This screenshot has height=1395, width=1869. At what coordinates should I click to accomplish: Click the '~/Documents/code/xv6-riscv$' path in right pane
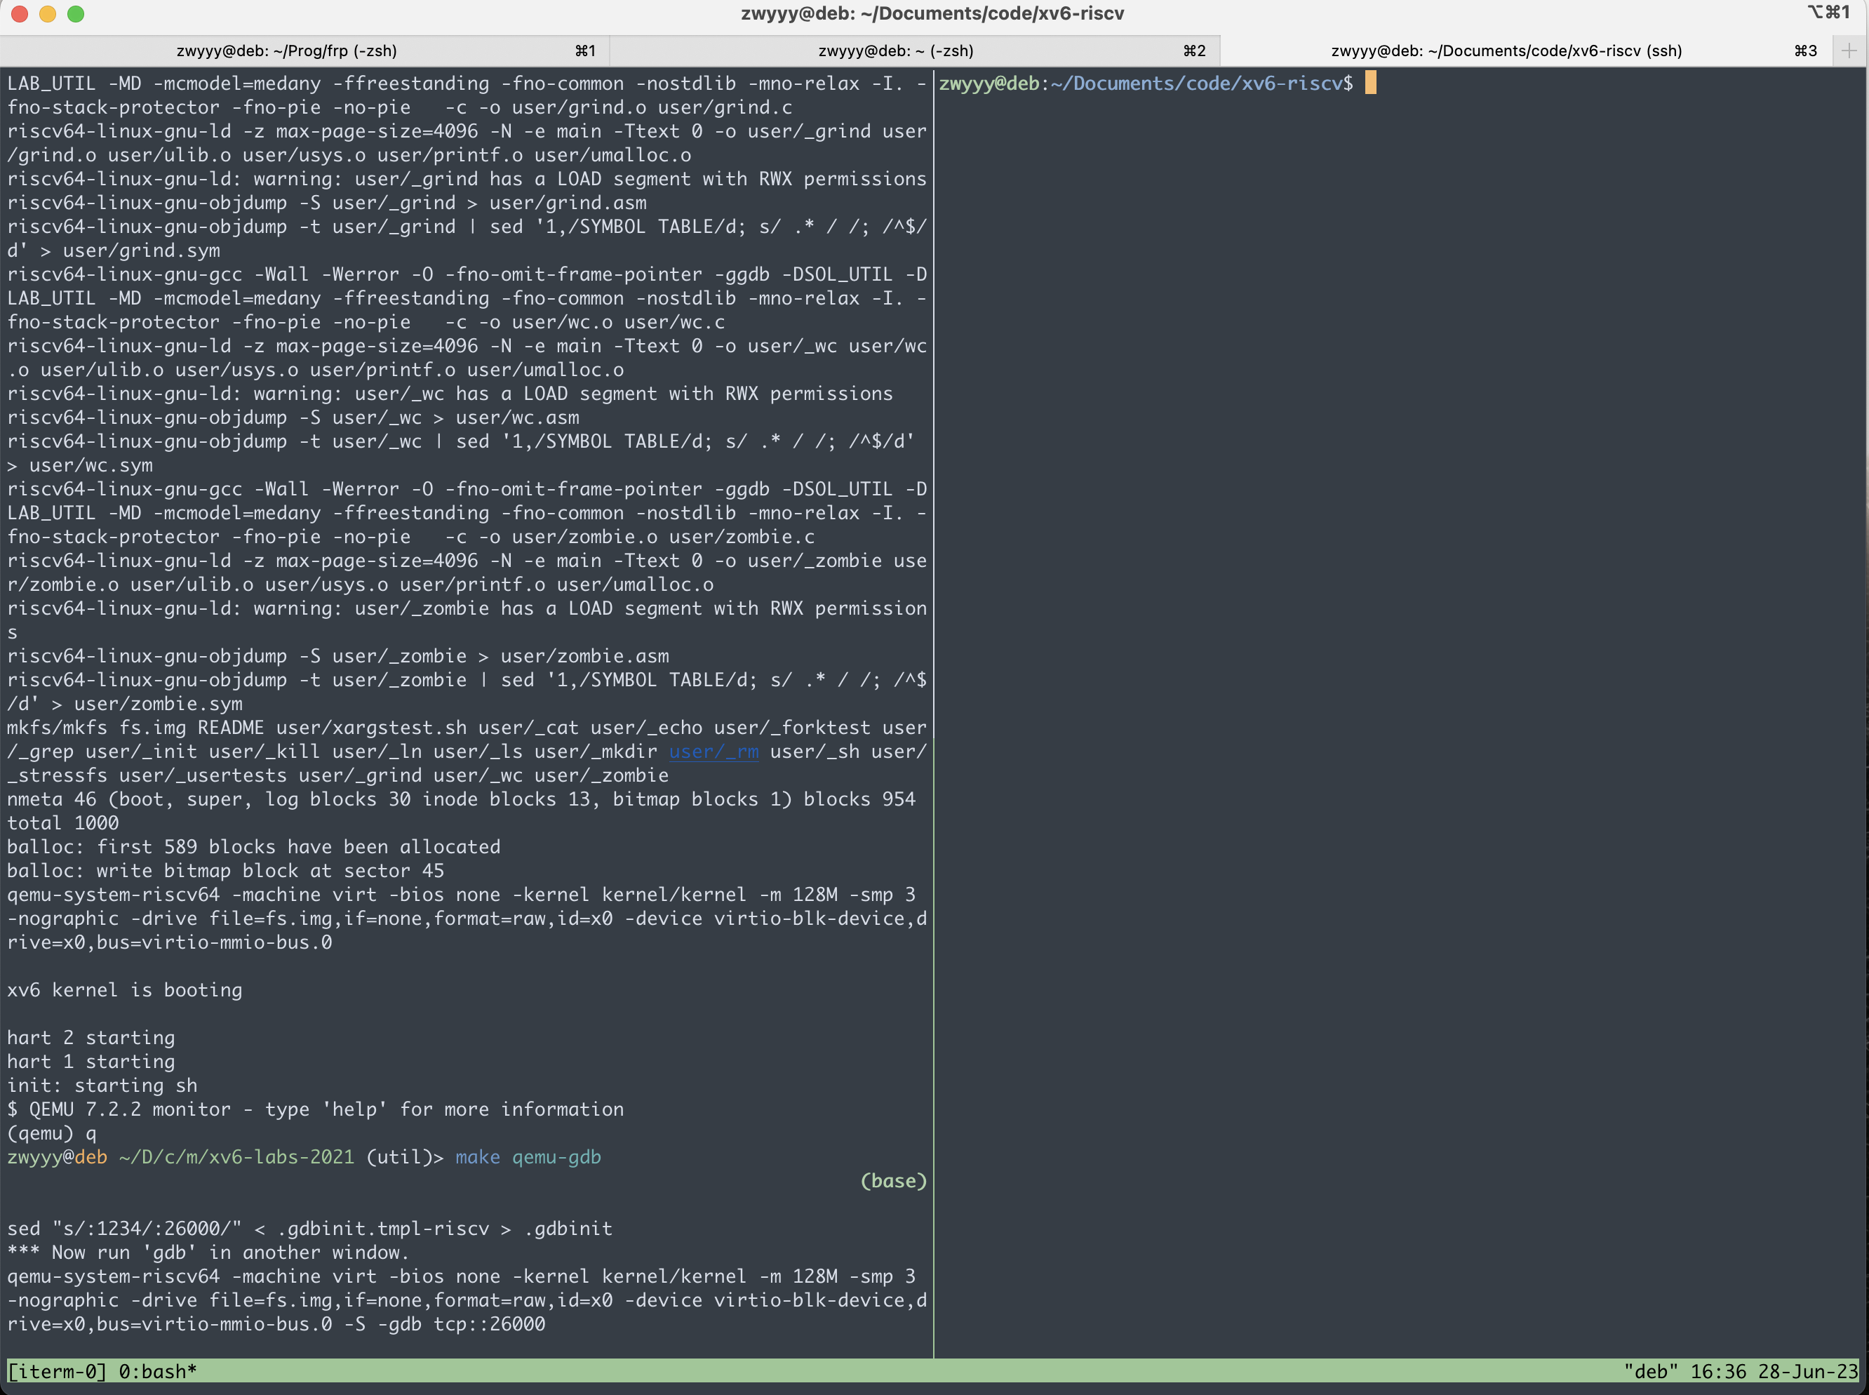pos(1202,83)
